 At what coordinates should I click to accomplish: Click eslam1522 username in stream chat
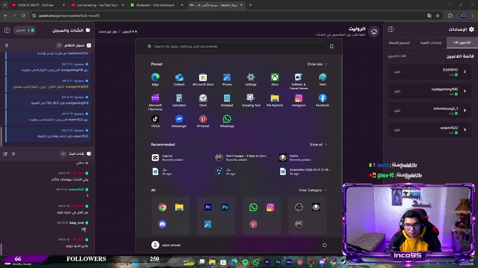tap(76, 189)
